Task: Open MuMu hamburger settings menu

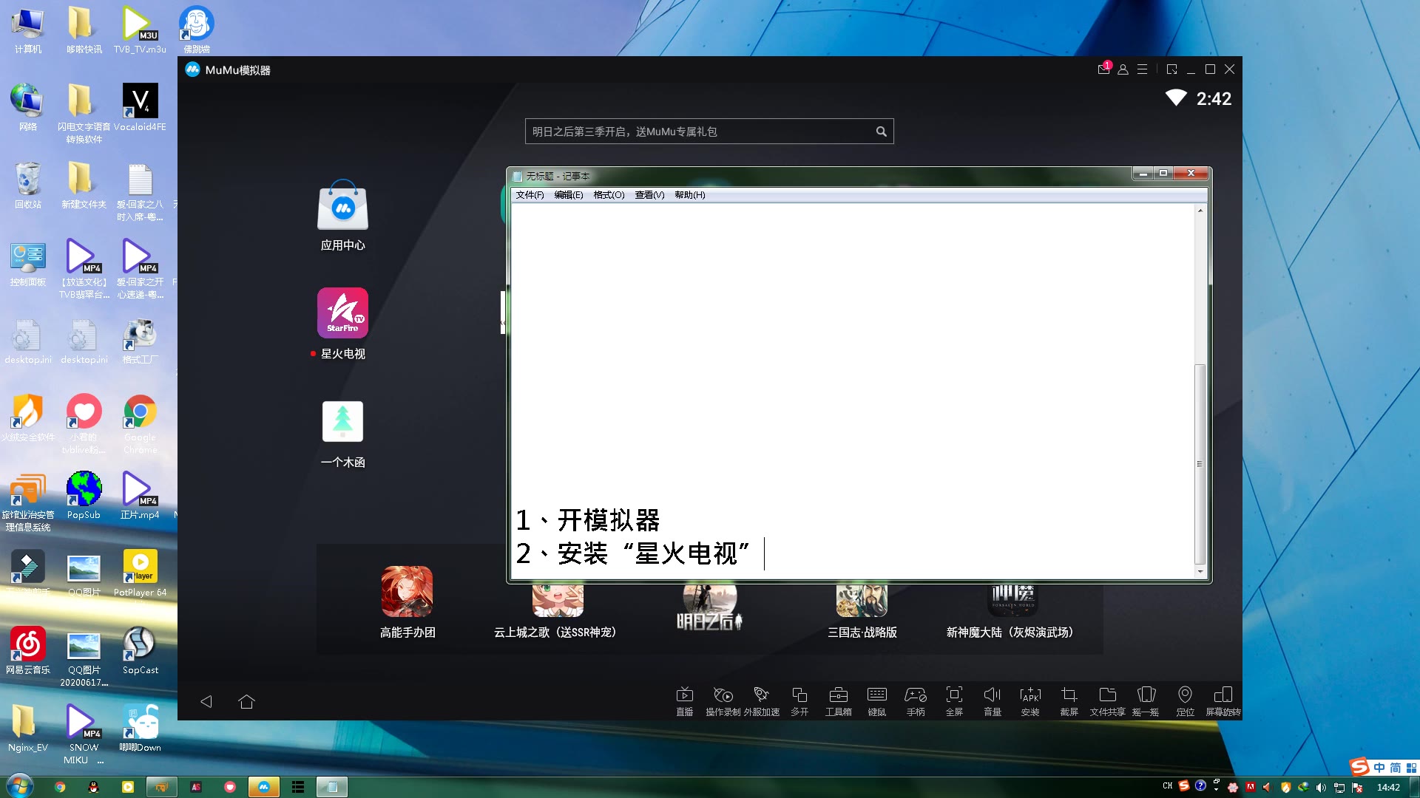Action: (1142, 69)
